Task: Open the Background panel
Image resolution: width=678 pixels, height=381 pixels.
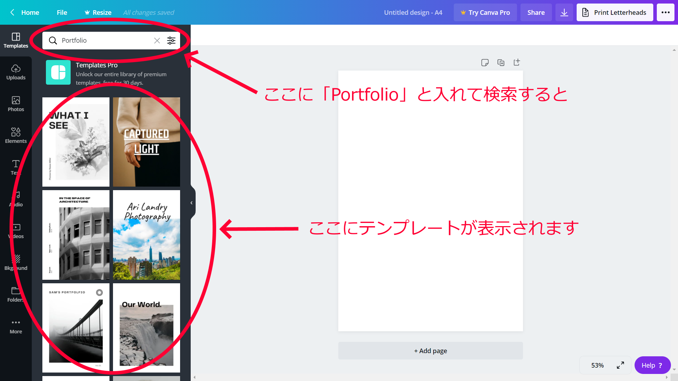Action: pos(16,263)
